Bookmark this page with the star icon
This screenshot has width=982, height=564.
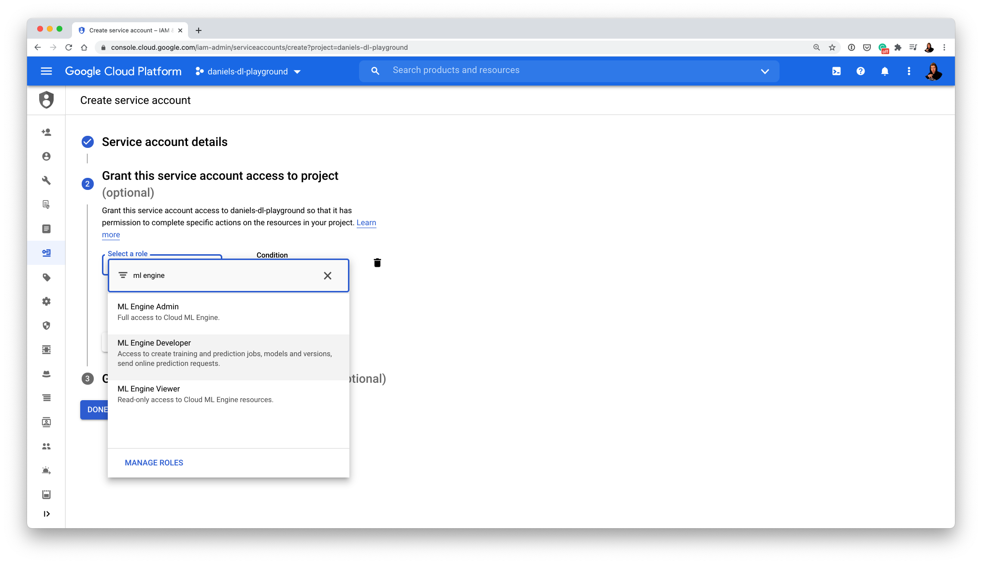point(832,47)
